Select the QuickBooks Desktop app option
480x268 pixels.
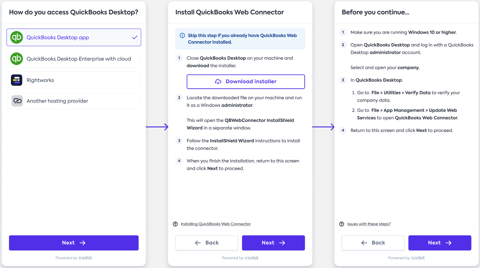[x=74, y=37]
